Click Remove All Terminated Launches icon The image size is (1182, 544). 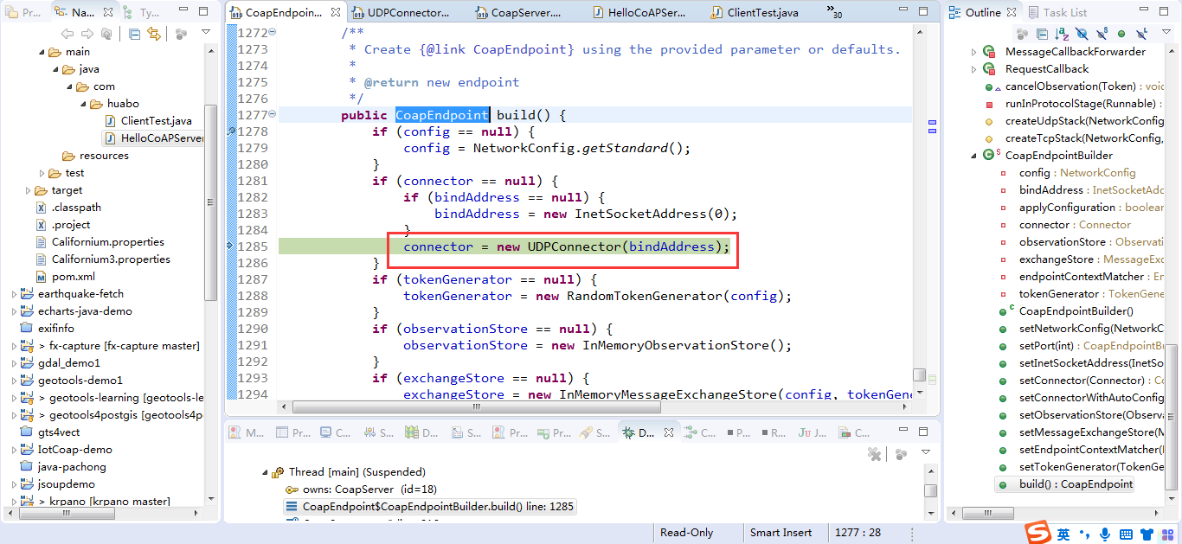click(x=875, y=454)
